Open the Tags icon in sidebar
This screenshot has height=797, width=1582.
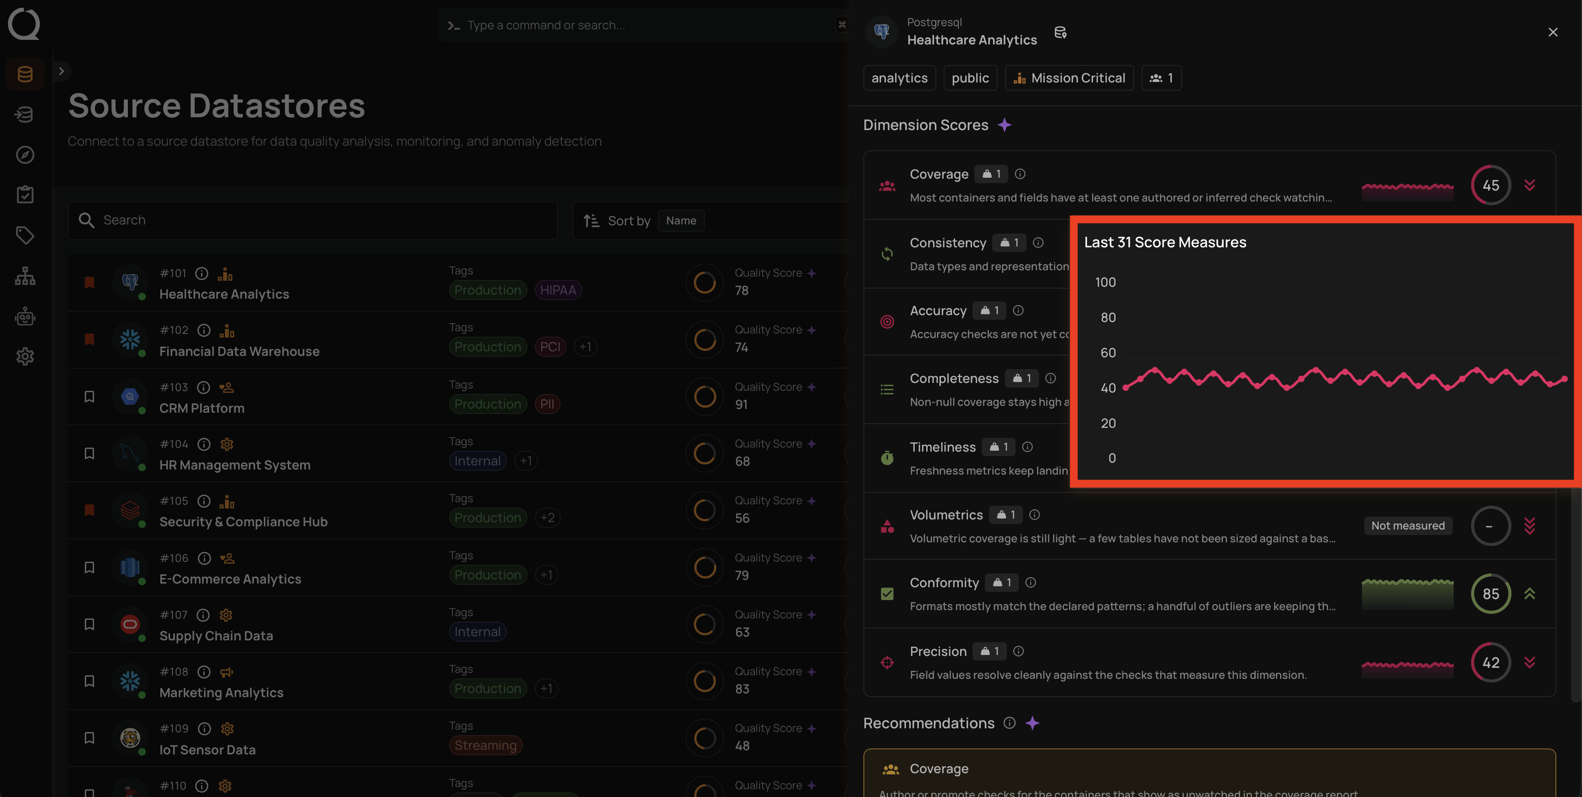(25, 235)
